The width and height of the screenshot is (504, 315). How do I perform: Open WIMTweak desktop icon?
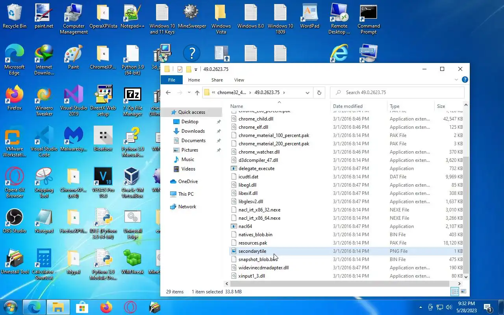tap(133, 262)
